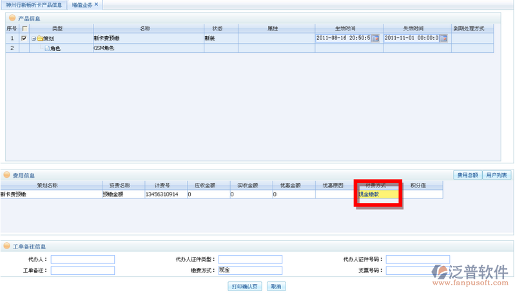
Task: Switch to 神州行新畅听卡产品信息 tab
Action: pos(34,5)
